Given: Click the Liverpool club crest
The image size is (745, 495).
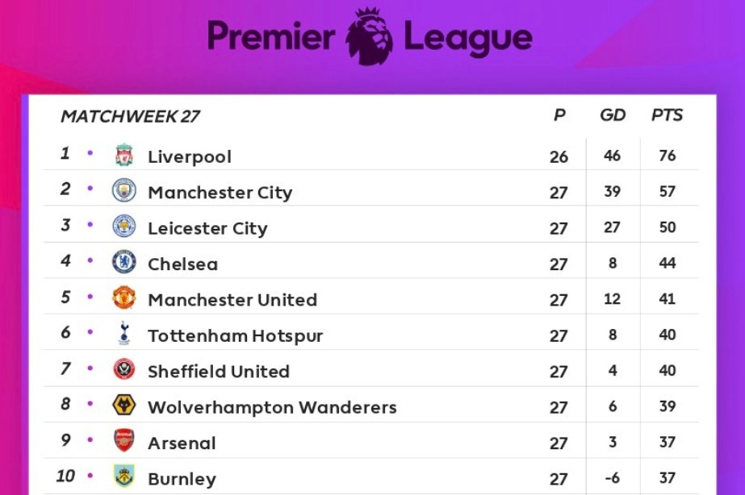Looking at the screenshot, I should (x=123, y=155).
